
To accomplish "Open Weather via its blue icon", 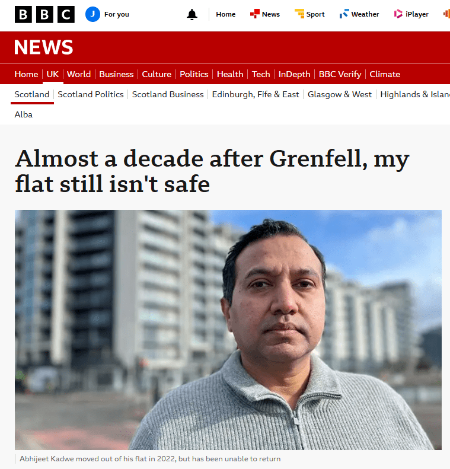I will [x=344, y=14].
